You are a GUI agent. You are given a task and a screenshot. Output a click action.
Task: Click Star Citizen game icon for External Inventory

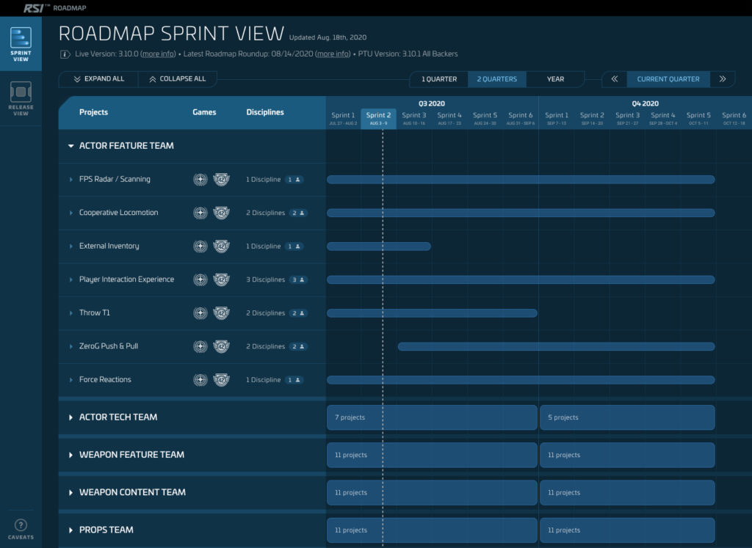(200, 246)
